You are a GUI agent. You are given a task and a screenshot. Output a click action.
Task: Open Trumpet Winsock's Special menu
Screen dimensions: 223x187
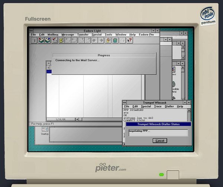[x=146, y=106]
